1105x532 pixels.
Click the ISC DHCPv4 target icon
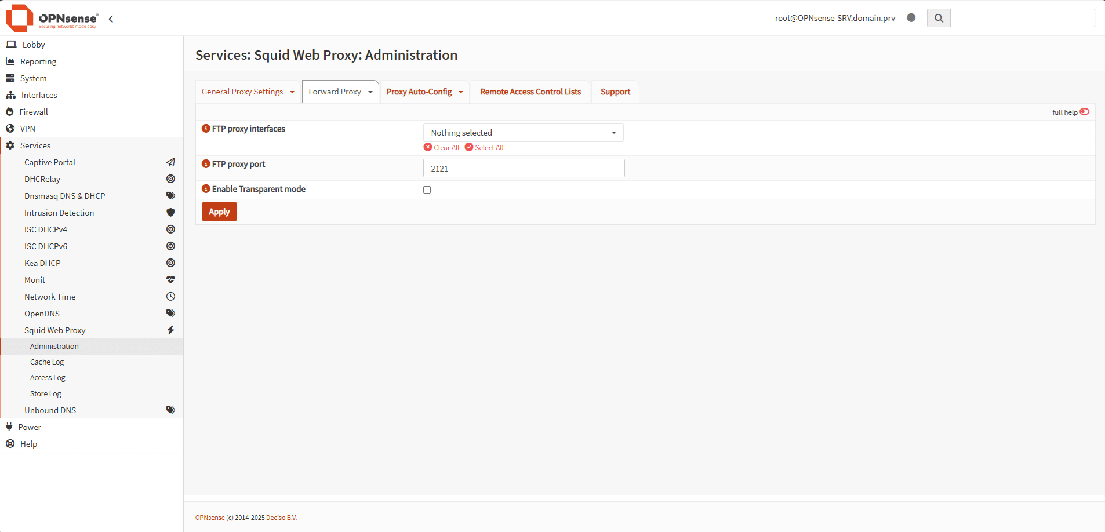coord(170,229)
